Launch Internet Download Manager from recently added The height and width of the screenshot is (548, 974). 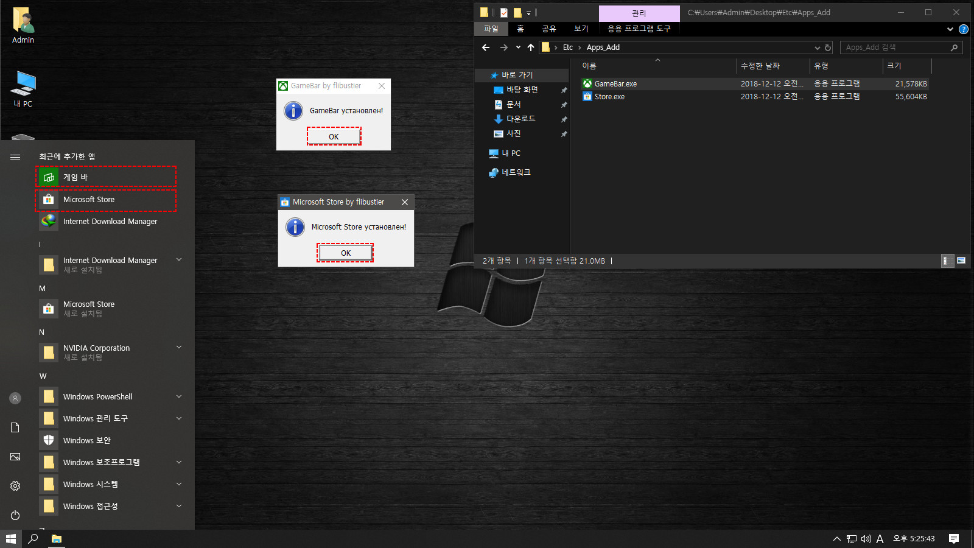point(106,222)
